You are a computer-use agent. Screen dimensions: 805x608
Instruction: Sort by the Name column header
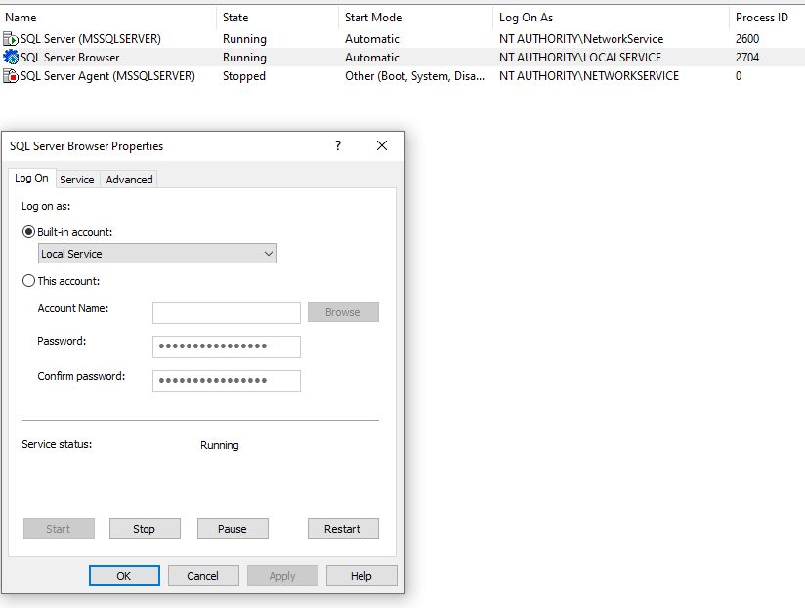click(x=21, y=18)
